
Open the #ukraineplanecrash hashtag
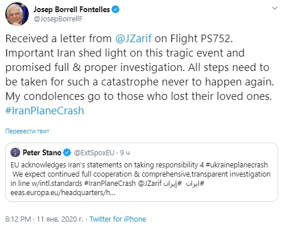[x=237, y=165]
